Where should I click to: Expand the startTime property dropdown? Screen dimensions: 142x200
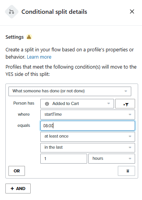click(x=88, y=115)
